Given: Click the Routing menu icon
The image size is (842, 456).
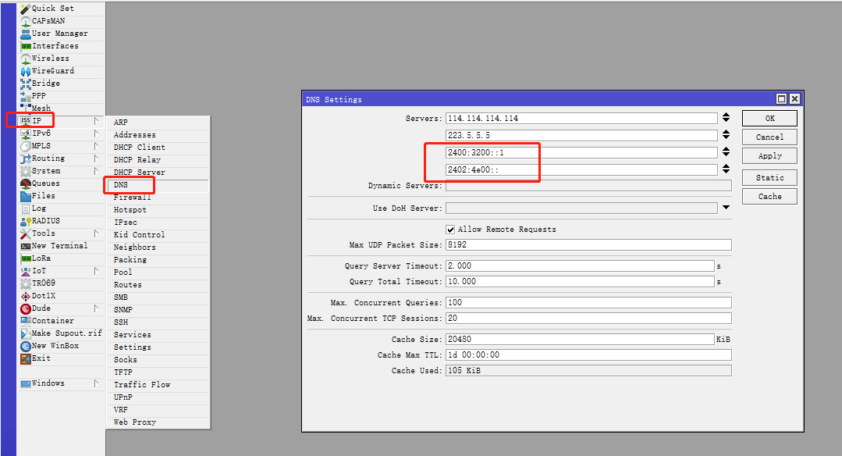Looking at the screenshot, I should (25, 159).
